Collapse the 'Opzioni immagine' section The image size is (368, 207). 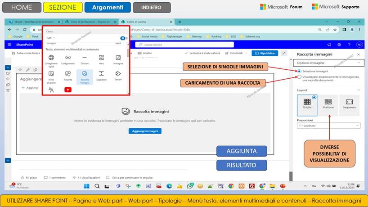[359, 63]
